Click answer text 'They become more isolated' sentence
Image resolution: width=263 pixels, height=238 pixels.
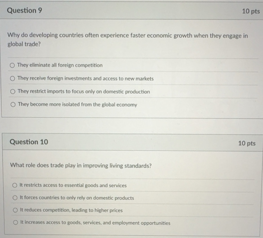point(78,105)
